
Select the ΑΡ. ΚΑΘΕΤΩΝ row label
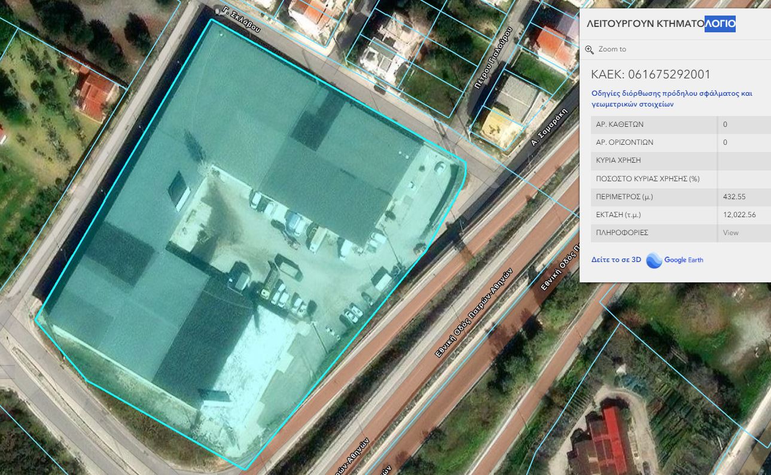(x=620, y=124)
